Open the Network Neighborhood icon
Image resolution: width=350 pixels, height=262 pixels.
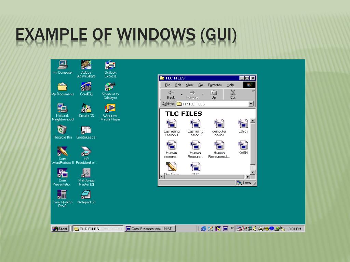click(63, 112)
